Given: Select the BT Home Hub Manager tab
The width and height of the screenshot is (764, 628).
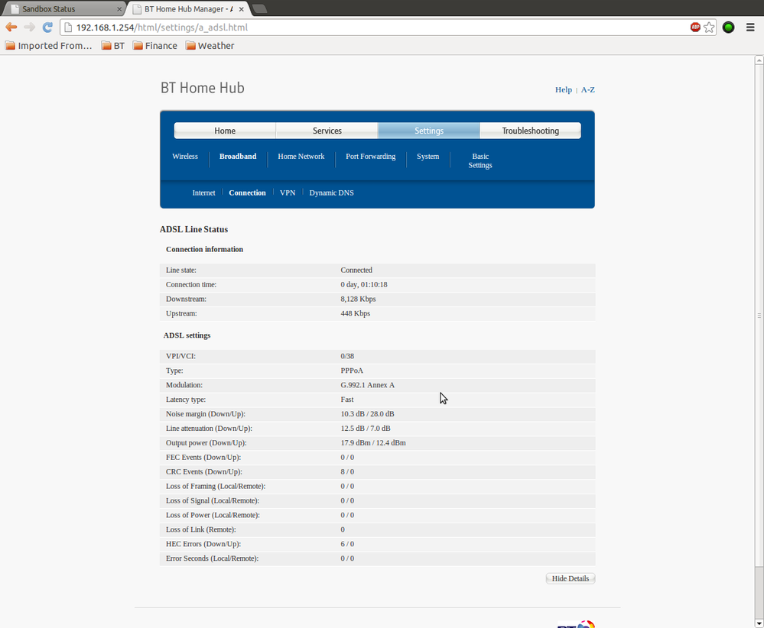Looking at the screenshot, I should coord(187,8).
